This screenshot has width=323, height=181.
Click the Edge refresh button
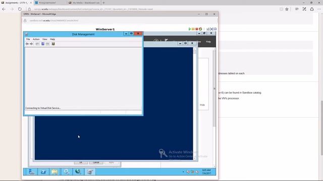[20, 9]
